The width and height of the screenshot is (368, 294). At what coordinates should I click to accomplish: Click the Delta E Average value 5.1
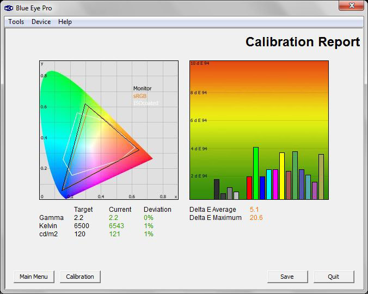pos(254,210)
